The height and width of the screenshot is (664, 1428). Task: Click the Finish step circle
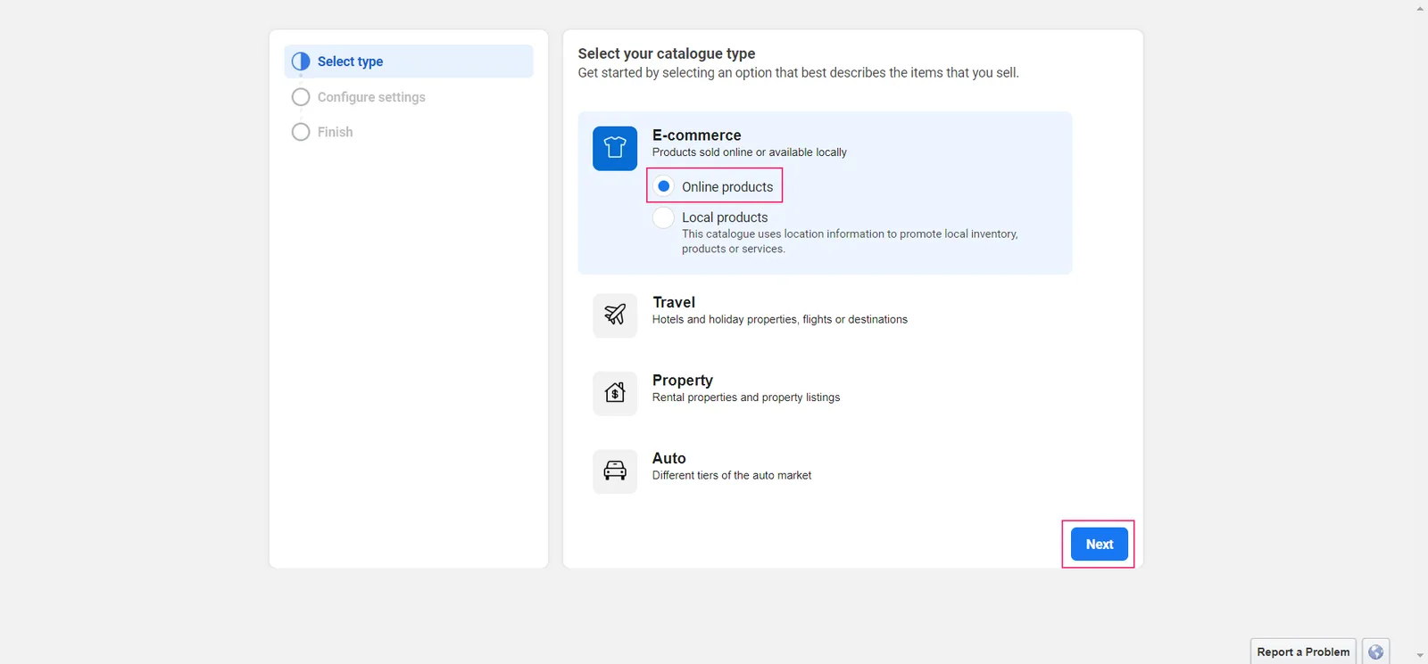(301, 132)
